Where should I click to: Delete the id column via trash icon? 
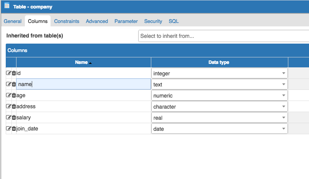tap(14, 73)
